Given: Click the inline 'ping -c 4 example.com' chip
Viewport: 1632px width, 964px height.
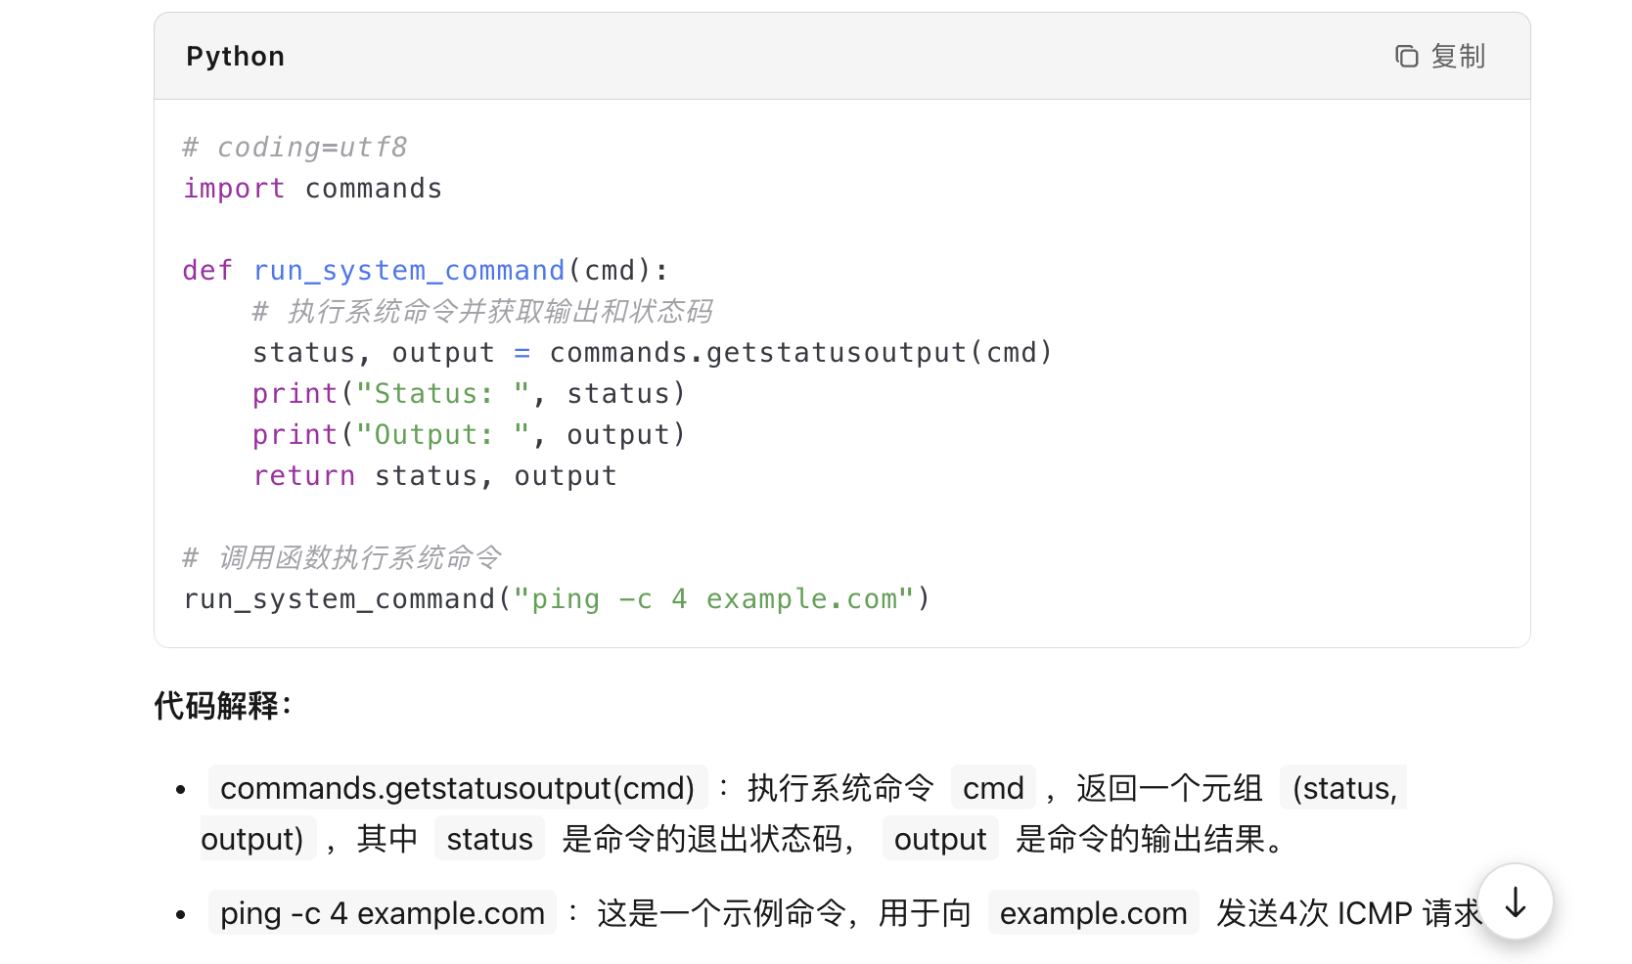Looking at the screenshot, I should click(383, 913).
